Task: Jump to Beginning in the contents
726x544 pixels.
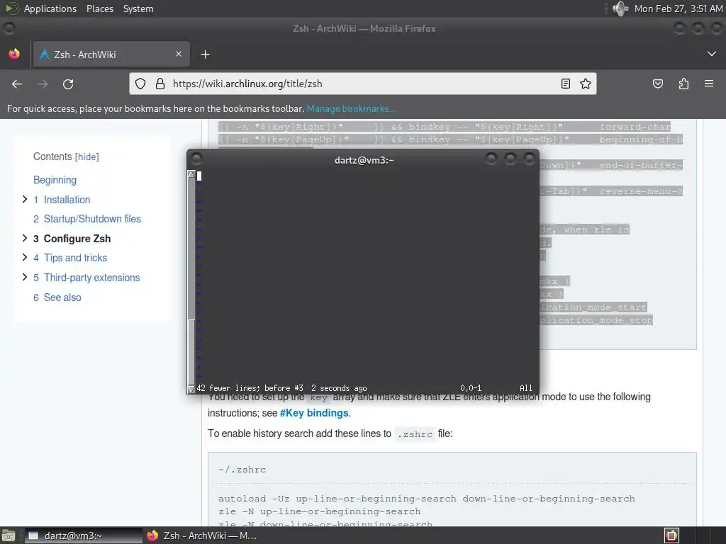Action: [x=55, y=180]
